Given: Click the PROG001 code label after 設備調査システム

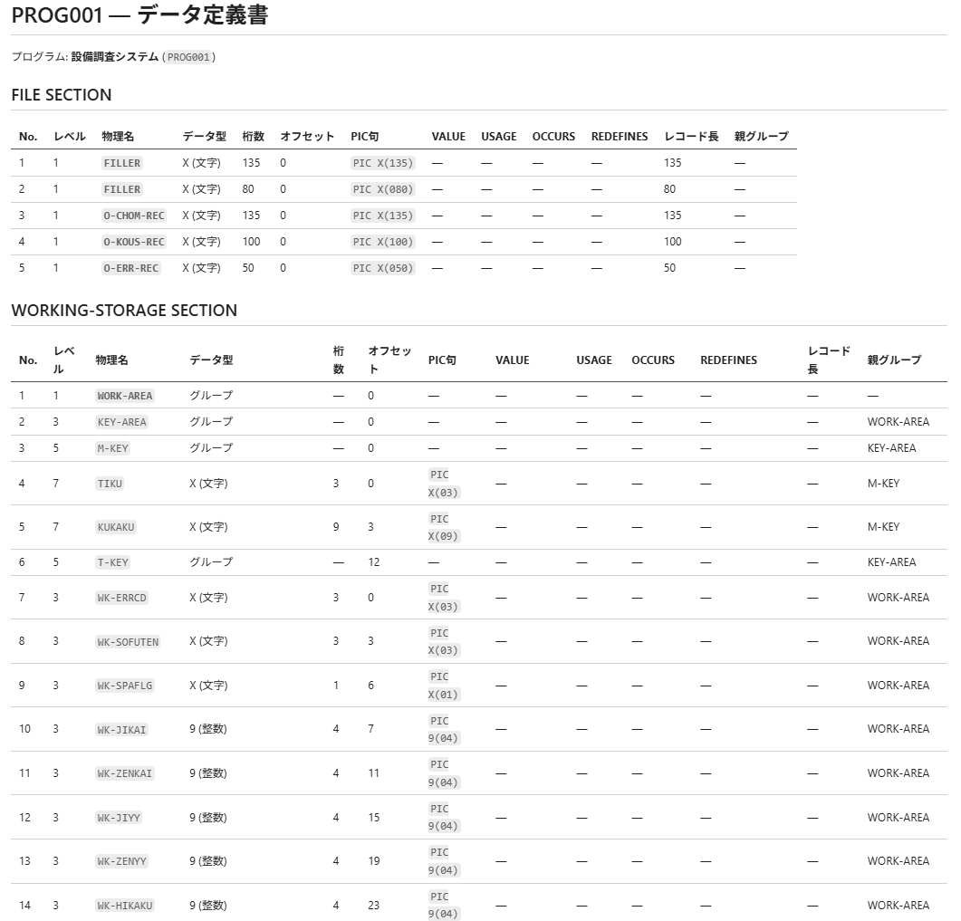Looking at the screenshot, I should 188,57.
